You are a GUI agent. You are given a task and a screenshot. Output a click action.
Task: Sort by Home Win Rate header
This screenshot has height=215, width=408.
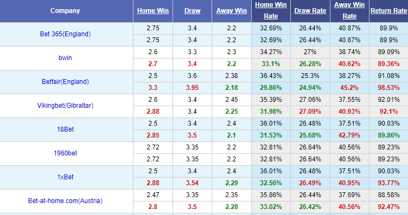(x=271, y=10)
